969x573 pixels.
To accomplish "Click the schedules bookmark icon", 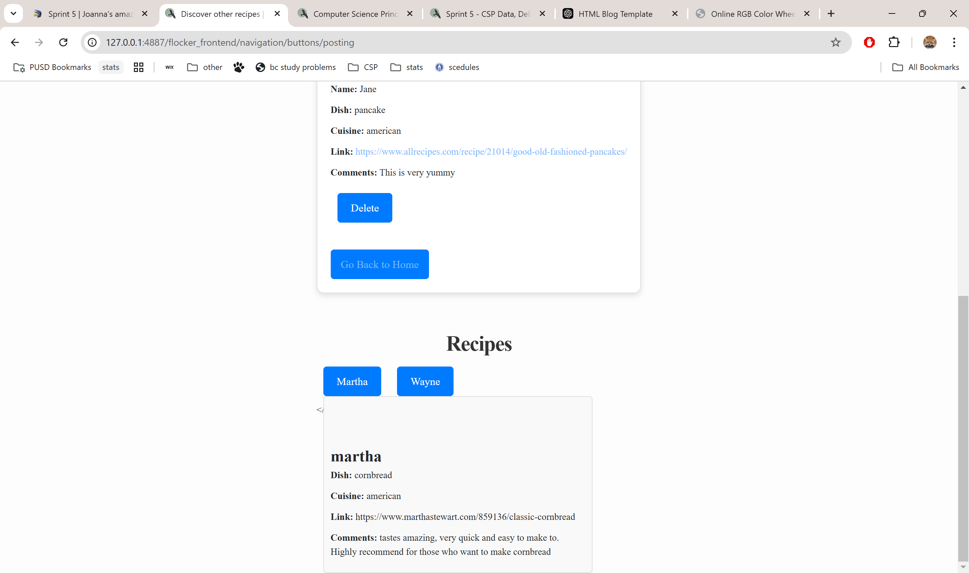I will [439, 67].
